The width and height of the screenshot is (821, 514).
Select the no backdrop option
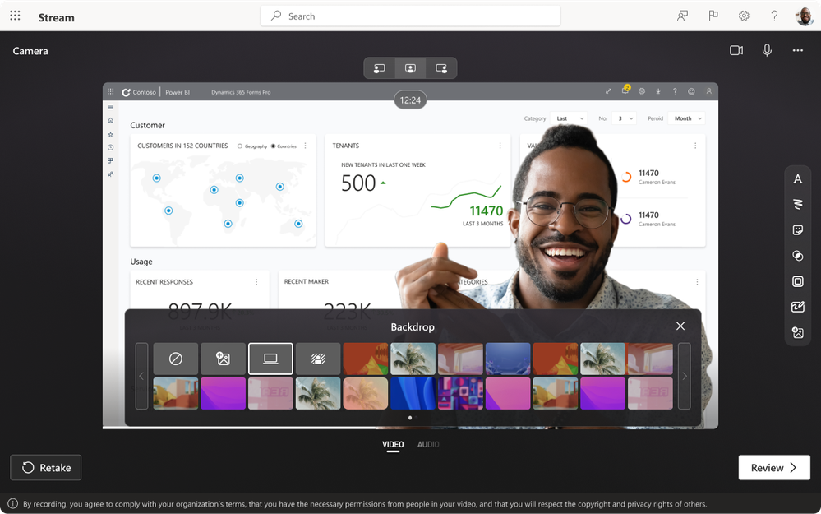(176, 359)
